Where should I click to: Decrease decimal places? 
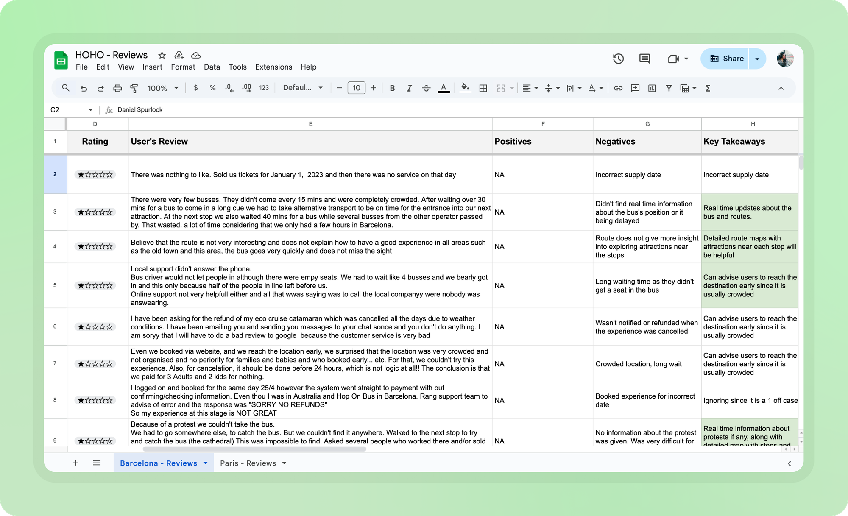point(229,88)
